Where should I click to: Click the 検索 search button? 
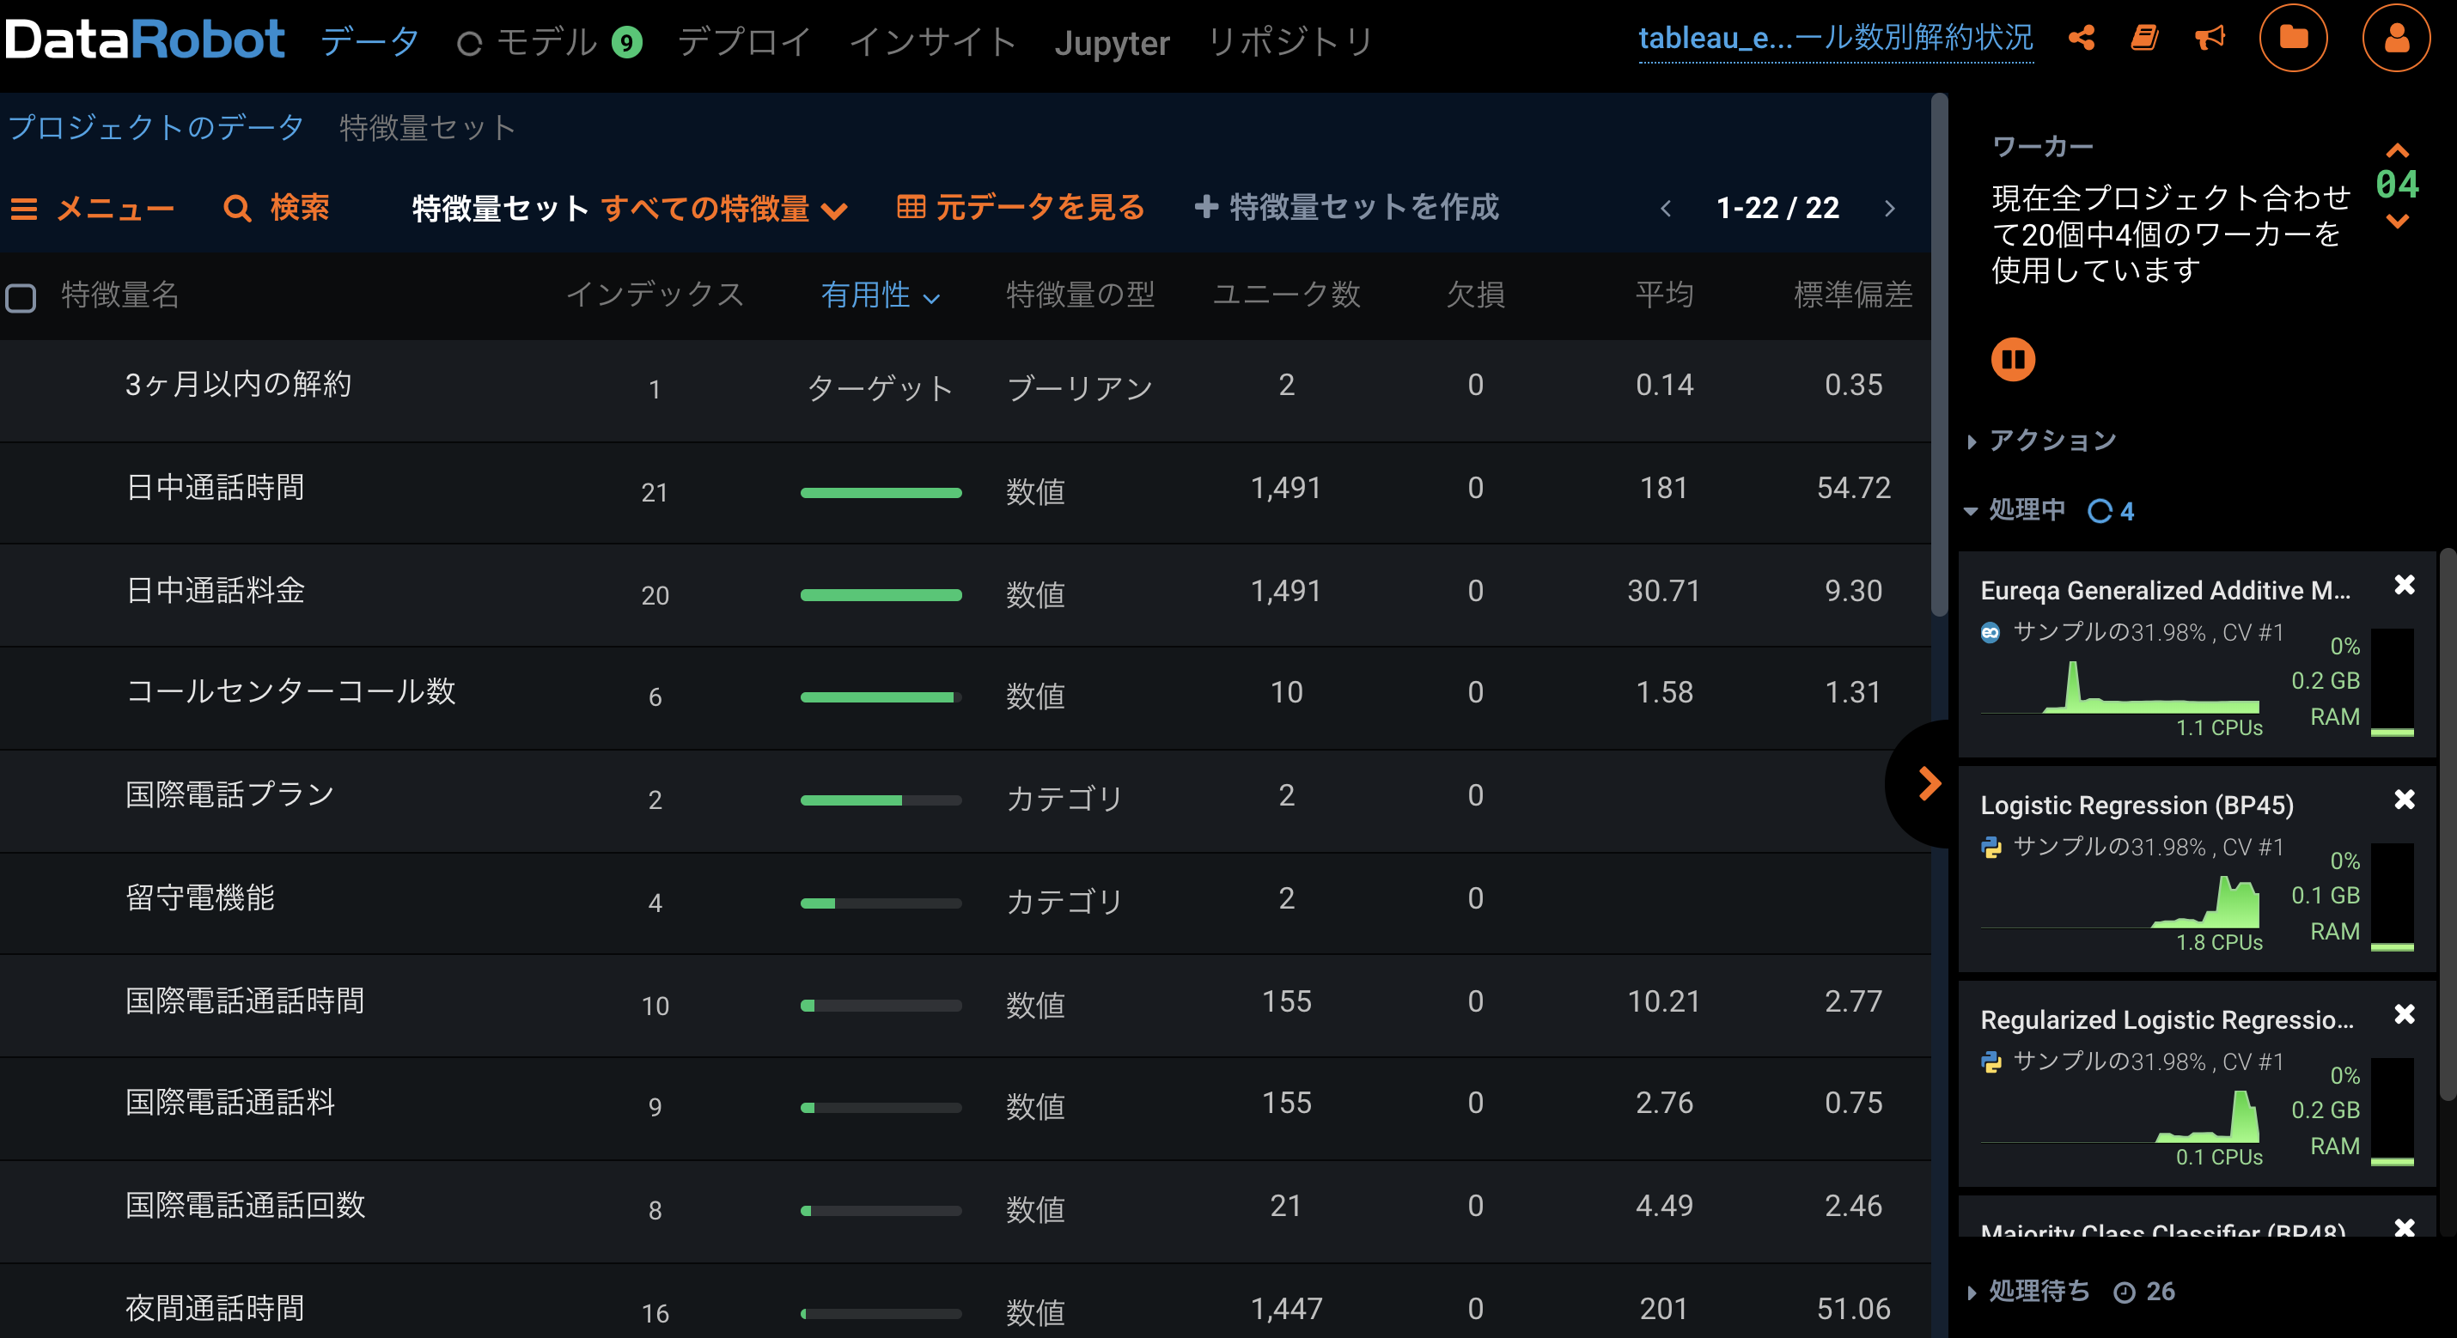(277, 208)
